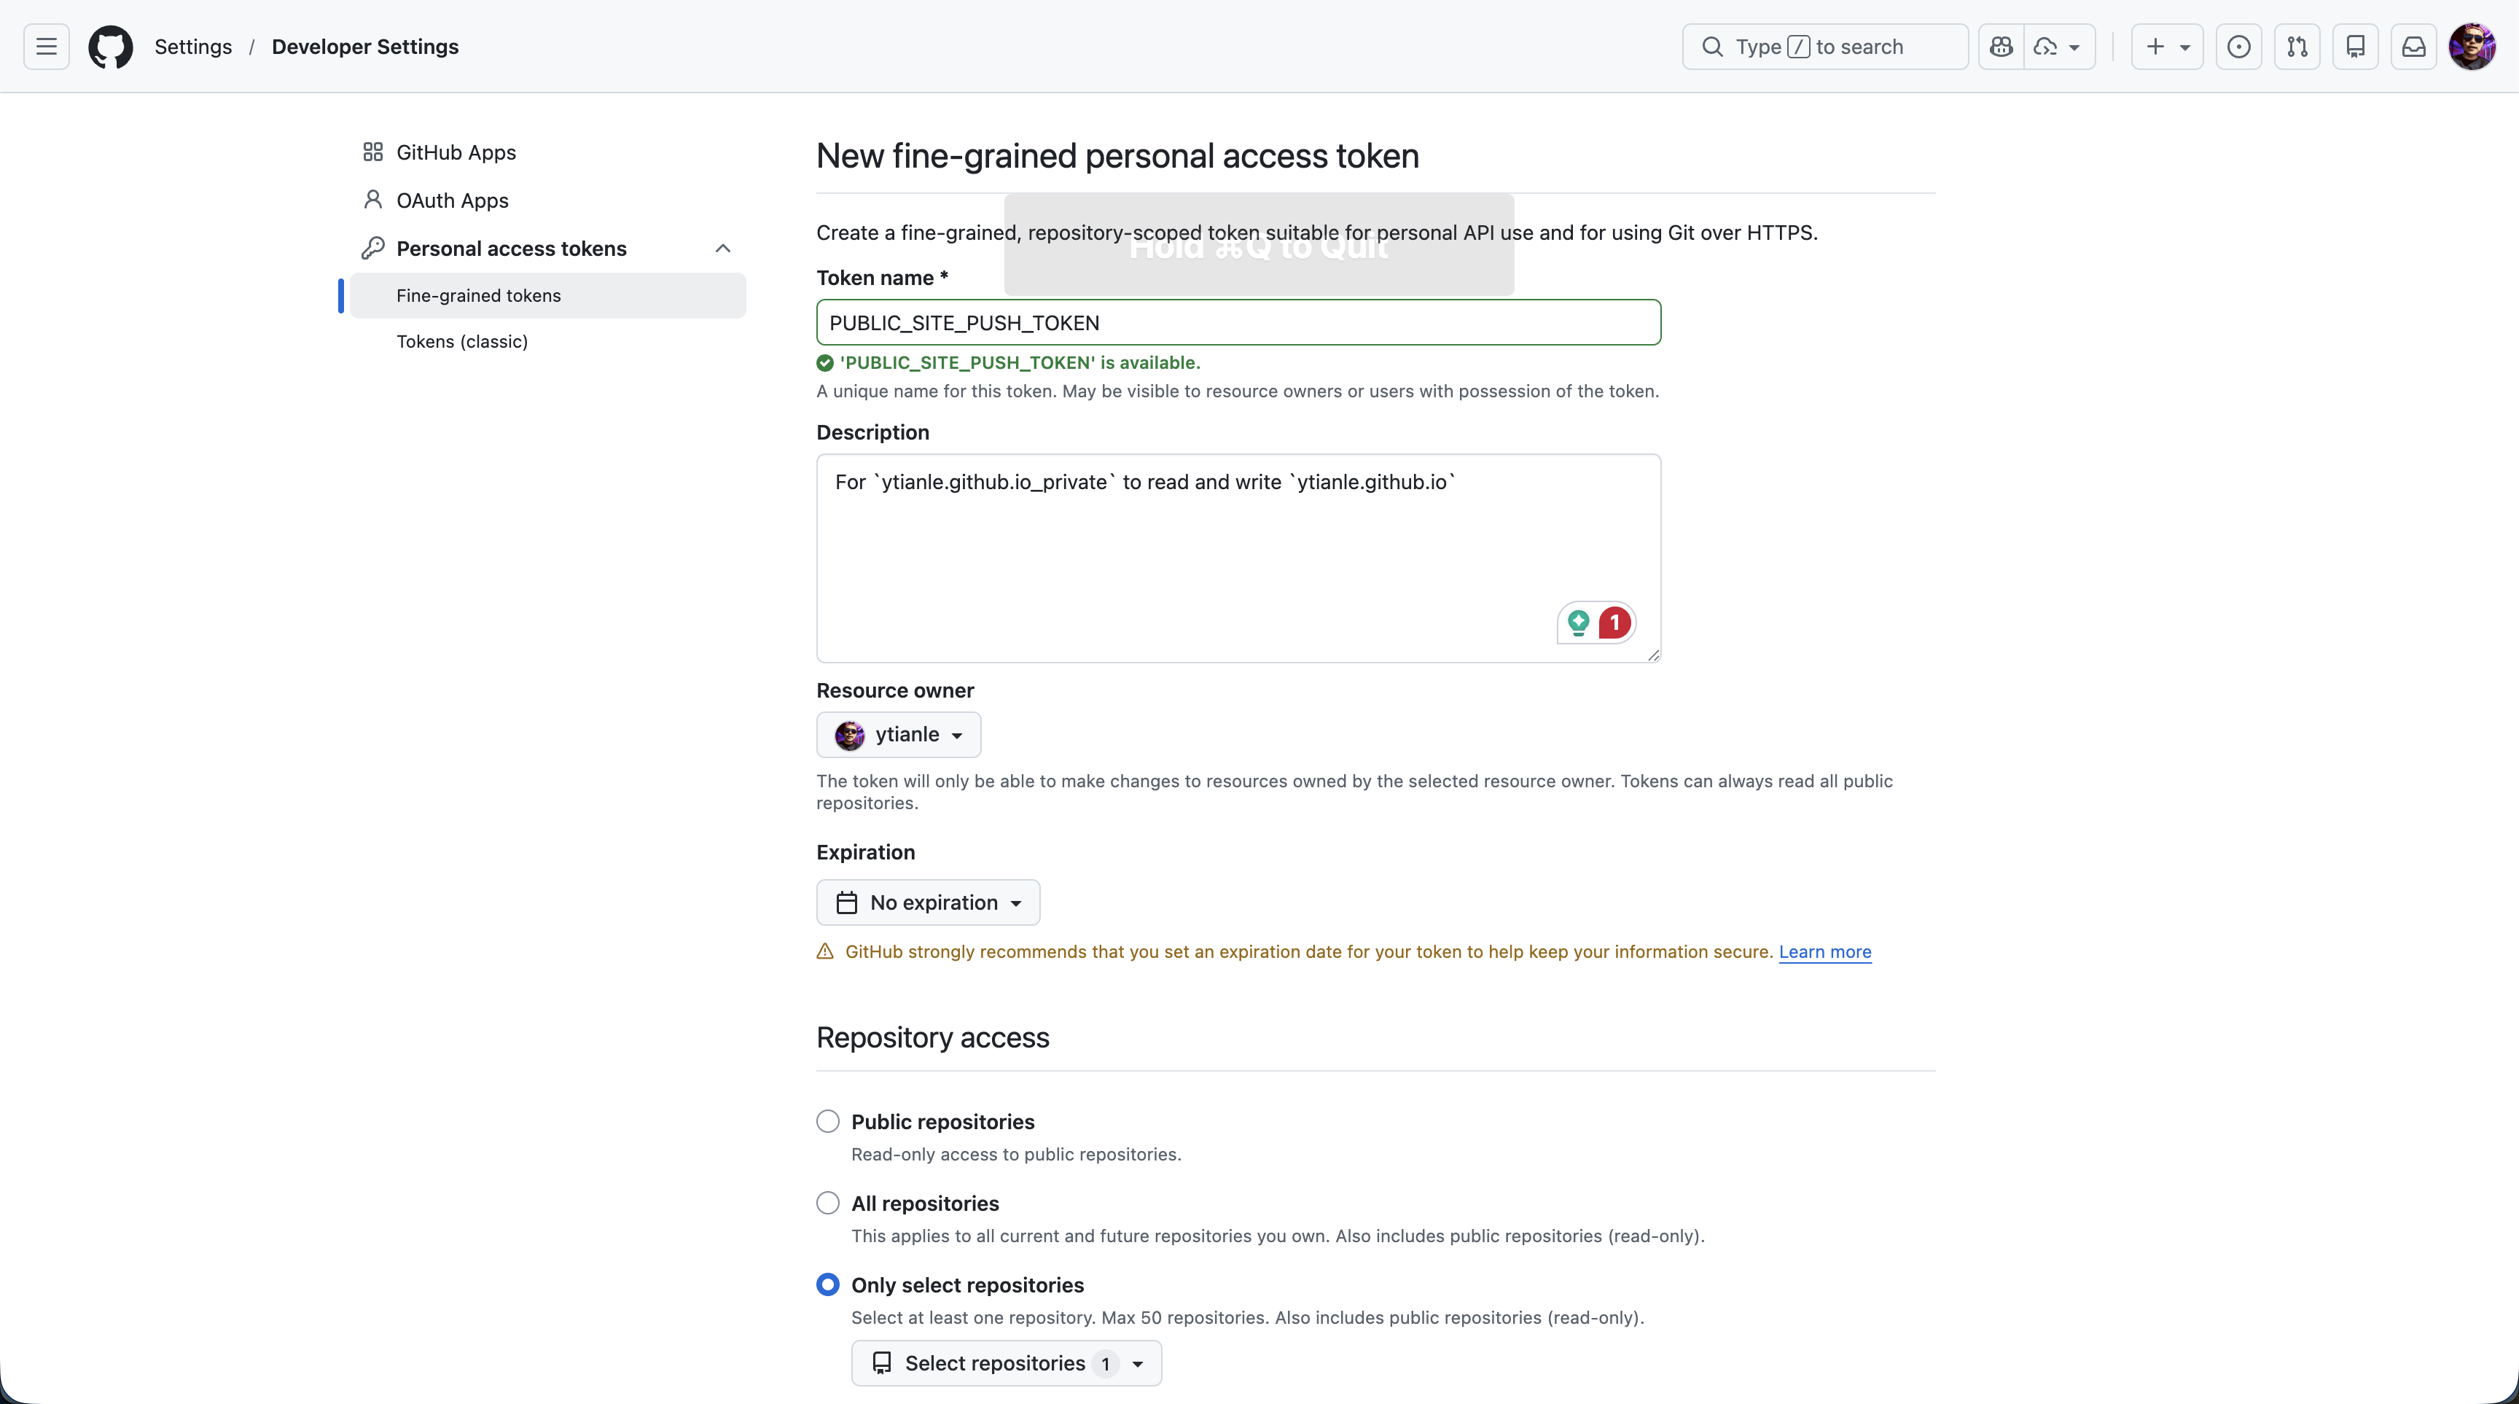Click the green availability checkmark icon
Screen dimensions: 2519x1404
[x=825, y=363]
